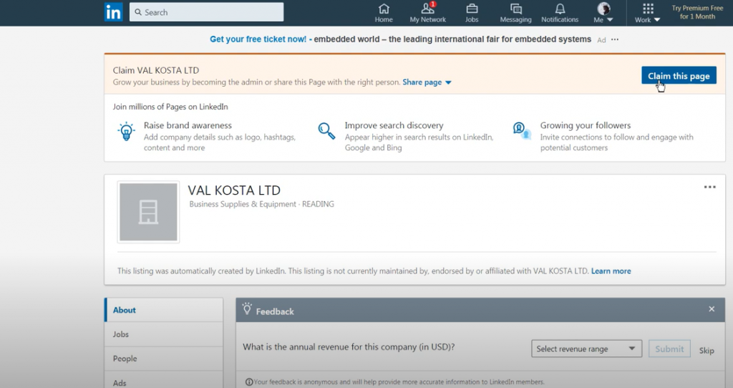Screen dimensions: 733x388
Task: Open the Select revenue range dropdown
Action: (586, 349)
